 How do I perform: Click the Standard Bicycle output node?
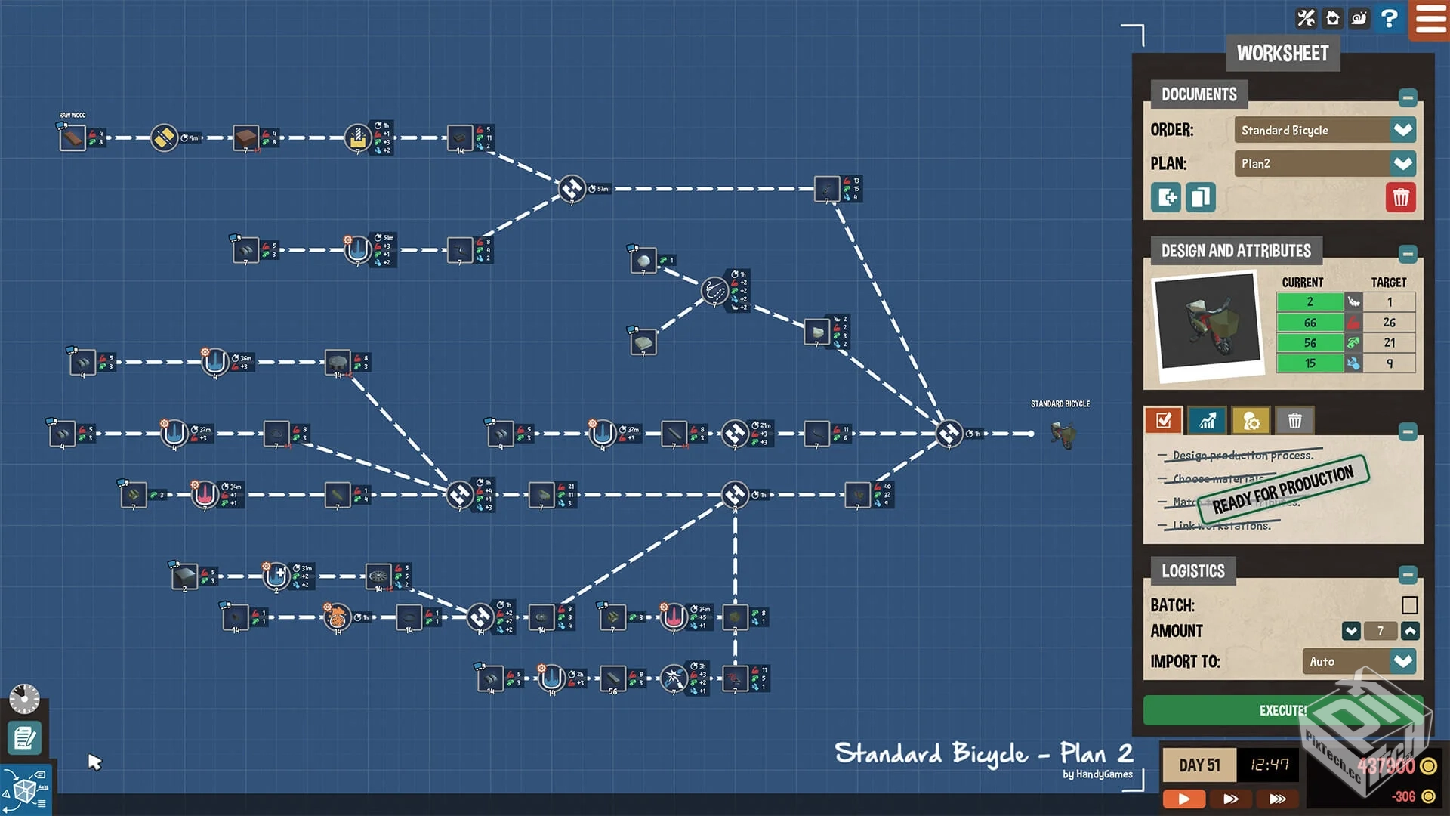coord(1063,434)
